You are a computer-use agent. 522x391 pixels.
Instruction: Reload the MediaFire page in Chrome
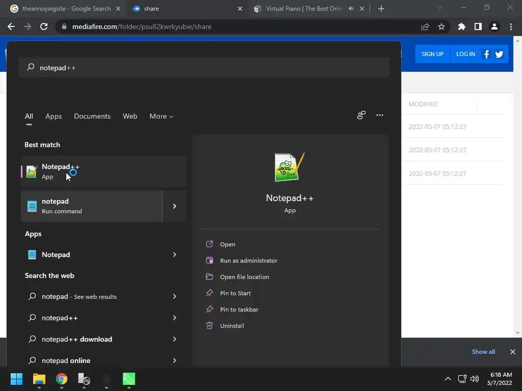(44, 26)
